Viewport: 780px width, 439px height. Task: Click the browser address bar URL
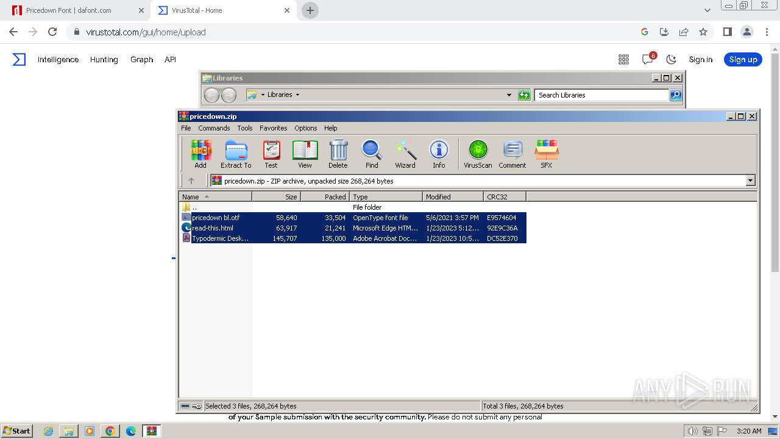[x=146, y=32]
